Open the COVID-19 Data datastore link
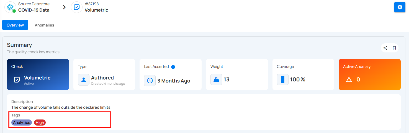Image resolution: width=409 pixels, height=133 pixels. point(34,10)
